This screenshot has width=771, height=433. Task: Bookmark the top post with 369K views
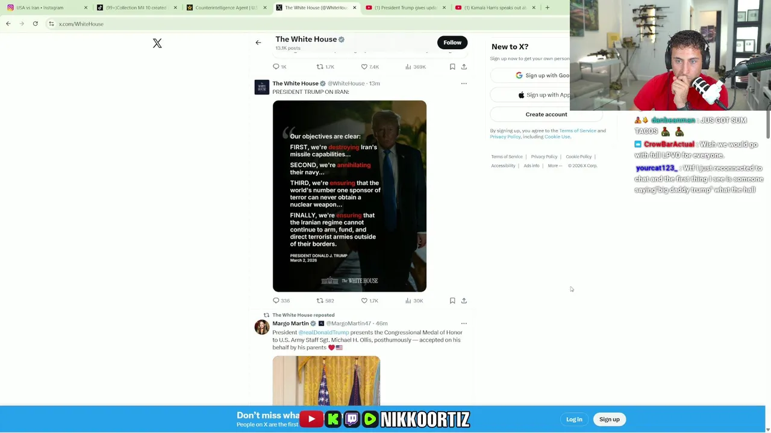[452, 67]
